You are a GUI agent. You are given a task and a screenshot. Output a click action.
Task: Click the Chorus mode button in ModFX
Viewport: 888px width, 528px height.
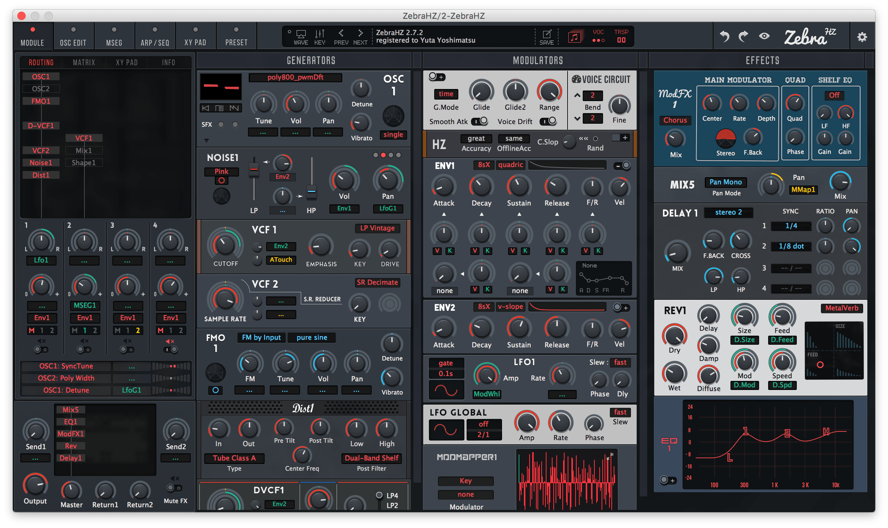pos(675,120)
